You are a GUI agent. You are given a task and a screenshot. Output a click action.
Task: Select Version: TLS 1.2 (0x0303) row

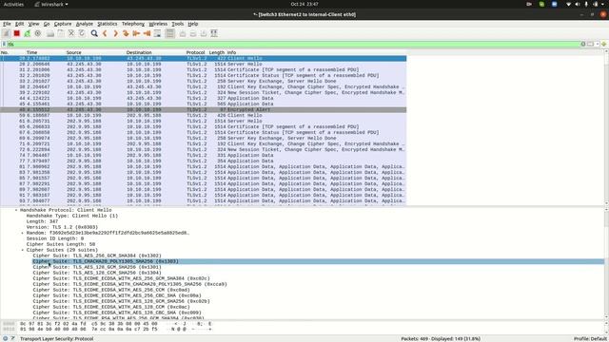[x=62, y=227]
